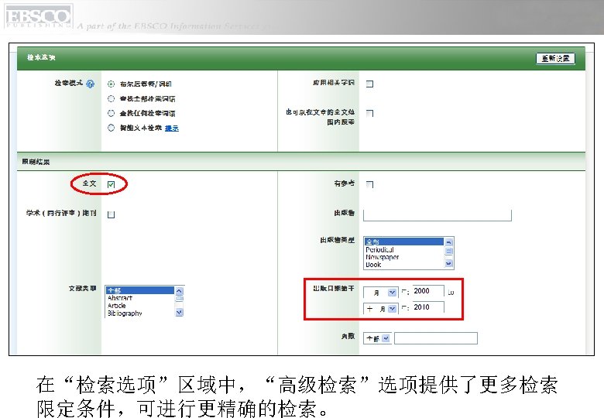Enable the apply related words checkbox
This screenshot has width=604, height=418.
coord(369,84)
